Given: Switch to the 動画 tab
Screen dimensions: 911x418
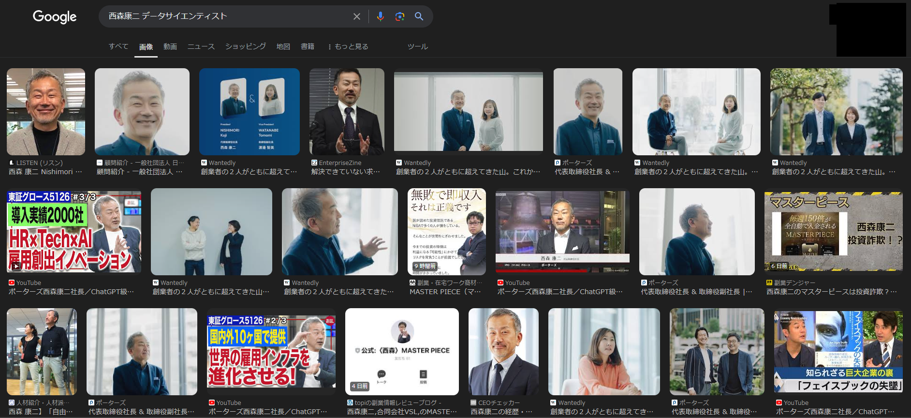Looking at the screenshot, I should pos(170,46).
